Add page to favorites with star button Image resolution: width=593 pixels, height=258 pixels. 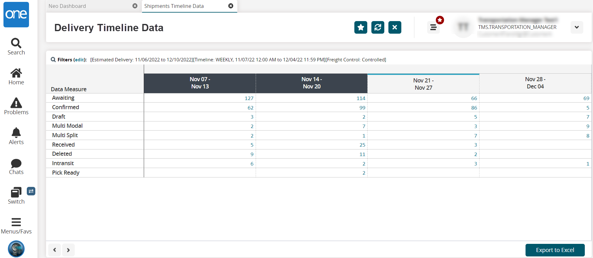(361, 27)
